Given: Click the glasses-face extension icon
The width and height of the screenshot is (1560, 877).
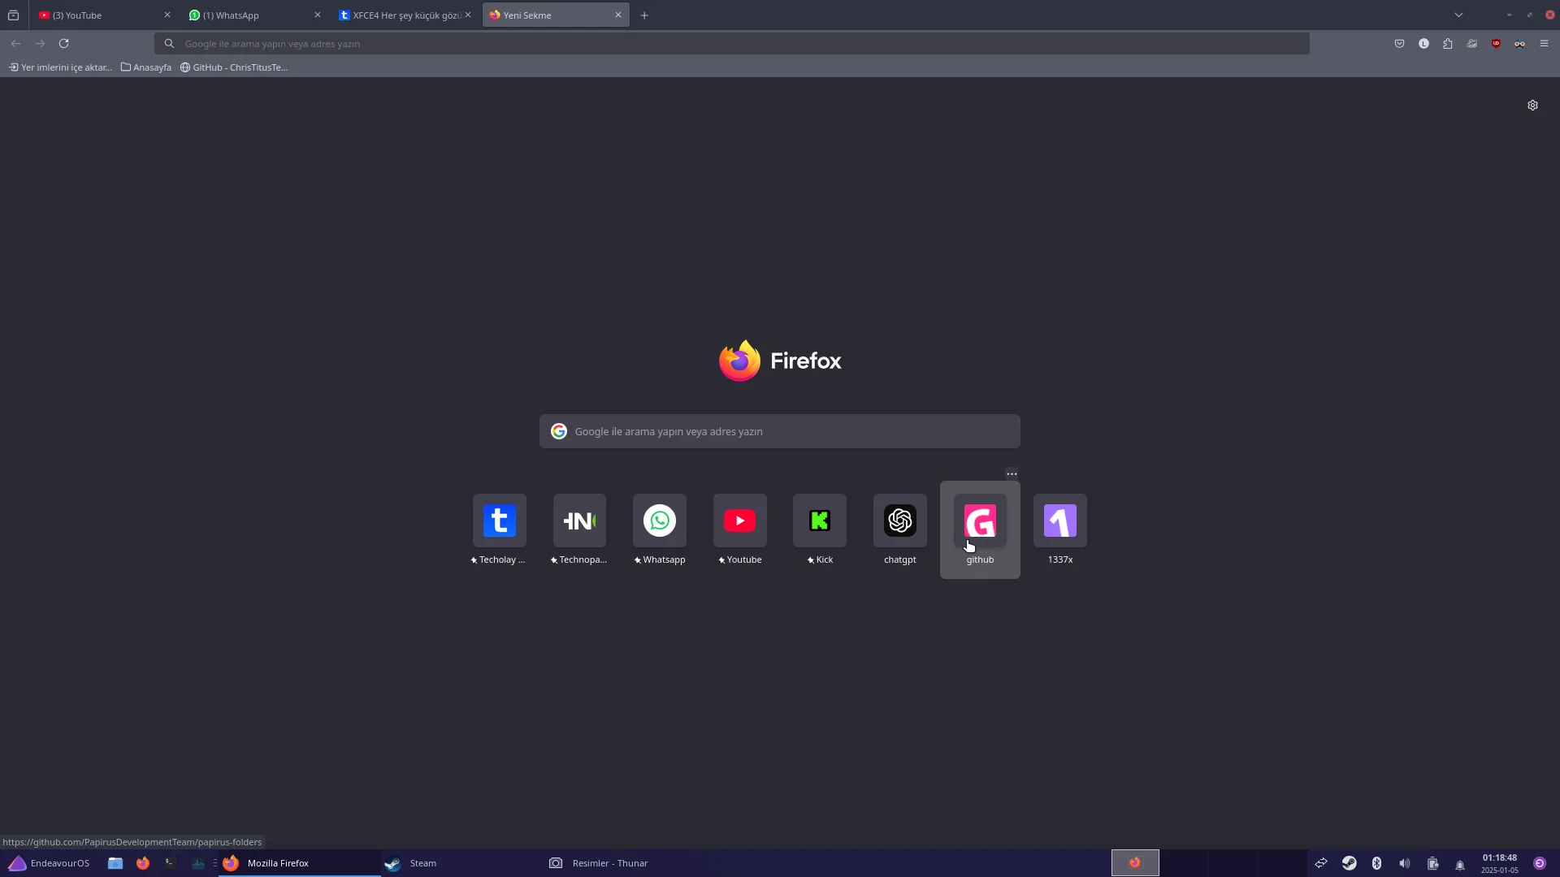Looking at the screenshot, I should point(1519,44).
